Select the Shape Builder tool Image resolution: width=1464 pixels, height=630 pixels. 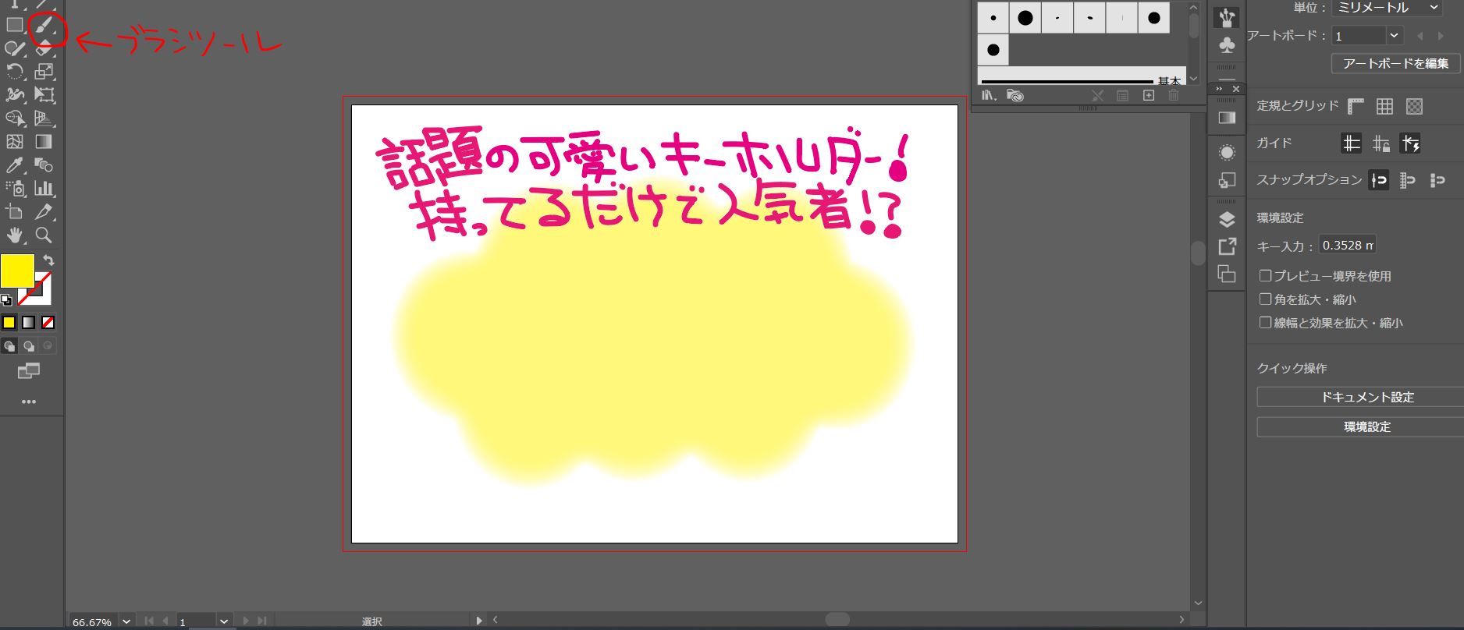click(x=15, y=119)
